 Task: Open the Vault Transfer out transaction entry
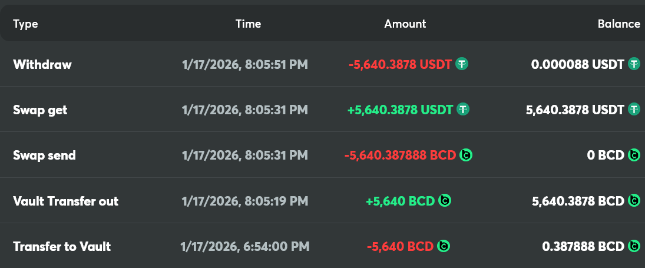click(65, 201)
